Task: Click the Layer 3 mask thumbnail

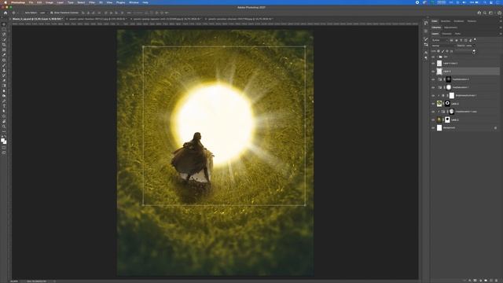Action: pyautogui.click(x=447, y=104)
